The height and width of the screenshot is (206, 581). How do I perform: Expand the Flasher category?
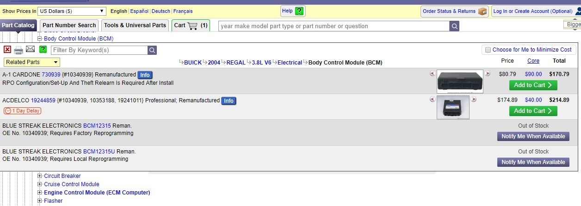coord(40,201)
